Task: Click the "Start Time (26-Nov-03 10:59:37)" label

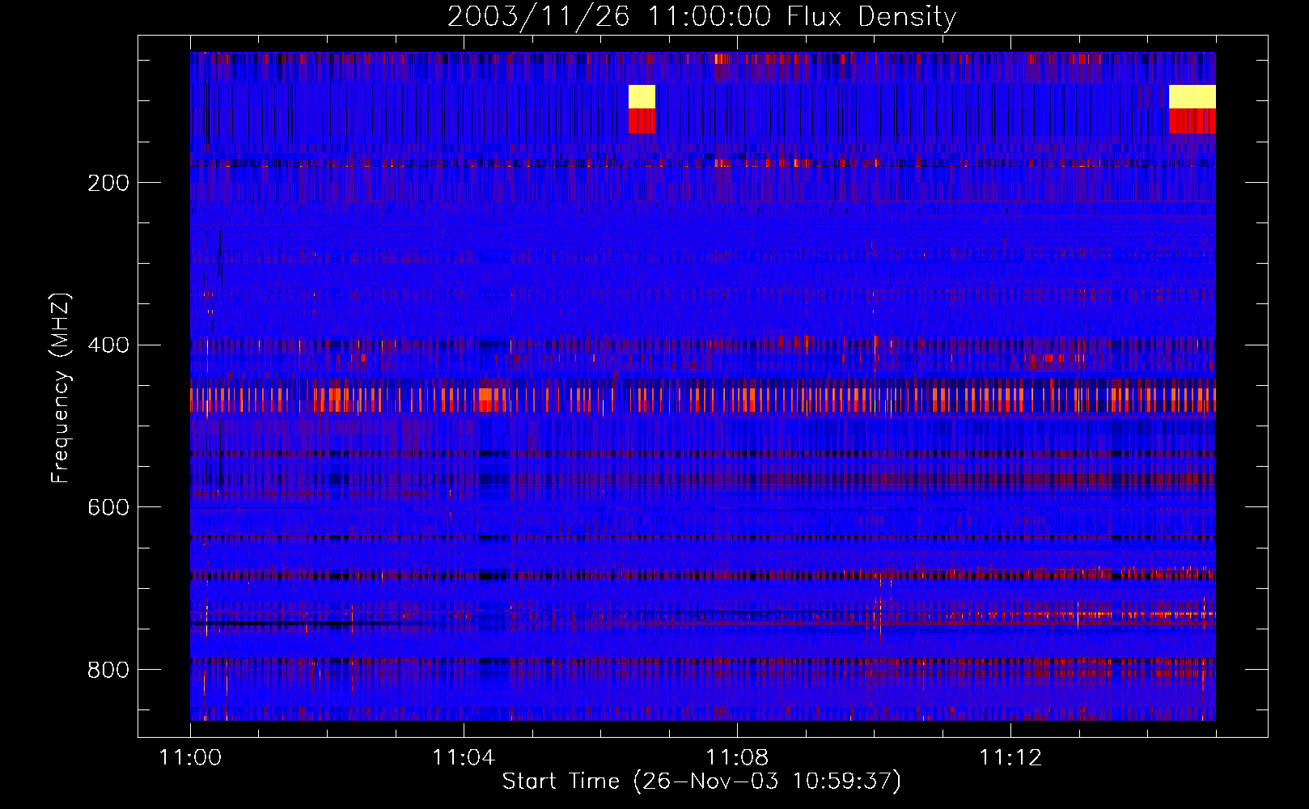Action: click(x=701, y=781)
